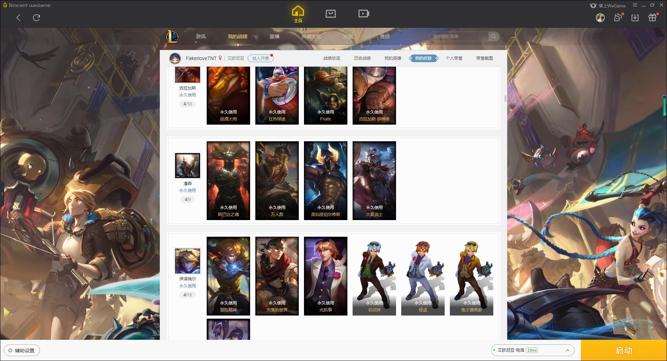Open the friends notification icon
The image size is (667, 361).
(618, 17)
